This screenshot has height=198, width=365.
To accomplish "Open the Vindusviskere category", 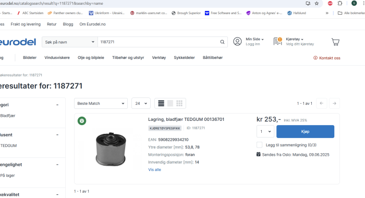I will [57, 58].
